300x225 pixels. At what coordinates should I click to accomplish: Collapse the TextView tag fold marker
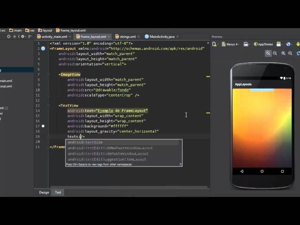coord(48,105)
